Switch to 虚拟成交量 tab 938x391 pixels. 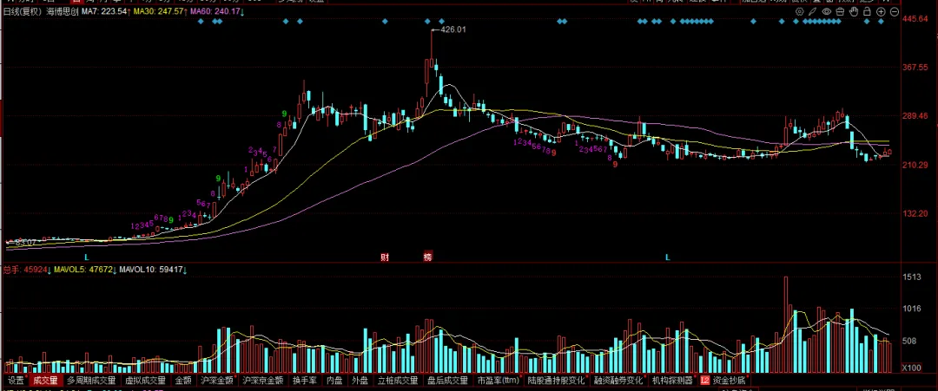pyautogui.click(x=145, y=380)
